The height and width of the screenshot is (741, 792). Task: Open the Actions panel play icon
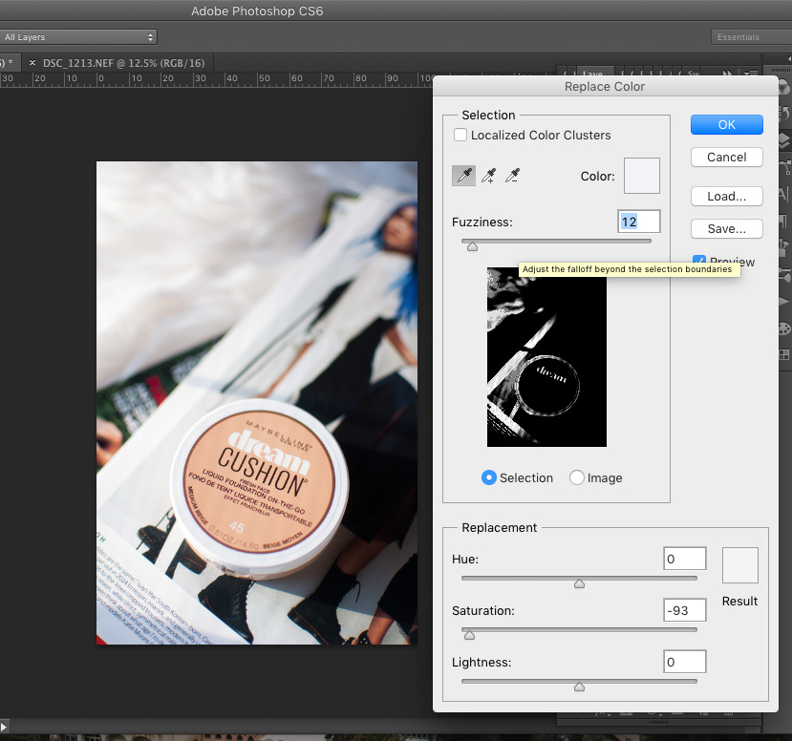(784, 302)
